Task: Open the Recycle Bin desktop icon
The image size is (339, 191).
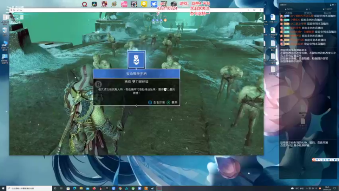Action: (5, 31)
